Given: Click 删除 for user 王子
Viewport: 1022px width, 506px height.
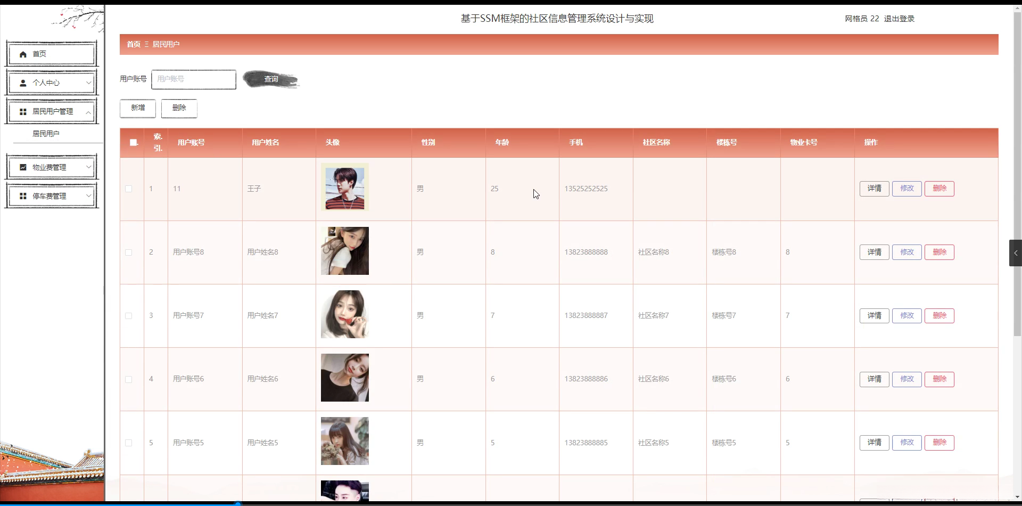Looking at the screenshot, I should pyautogui.click(x=939, y=189).
